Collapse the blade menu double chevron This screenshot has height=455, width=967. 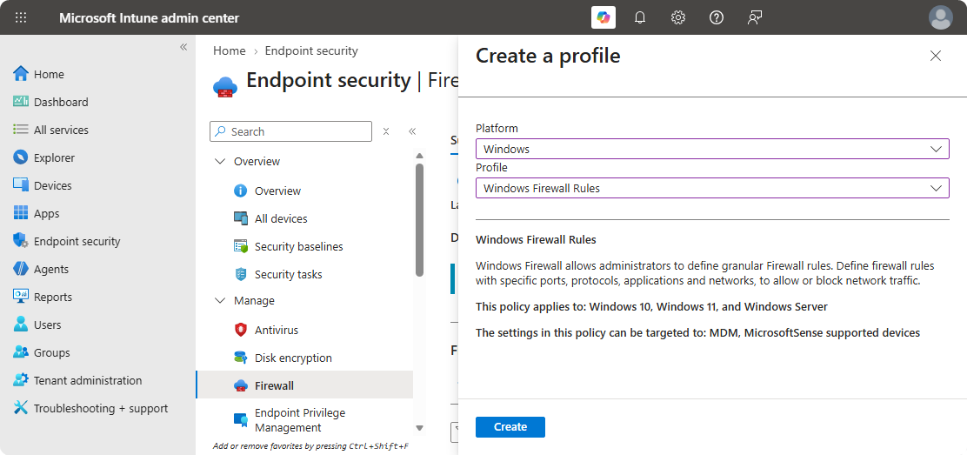click(412, 131)
